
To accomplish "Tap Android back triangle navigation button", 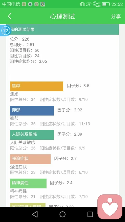I will click(x=35, y=214).
